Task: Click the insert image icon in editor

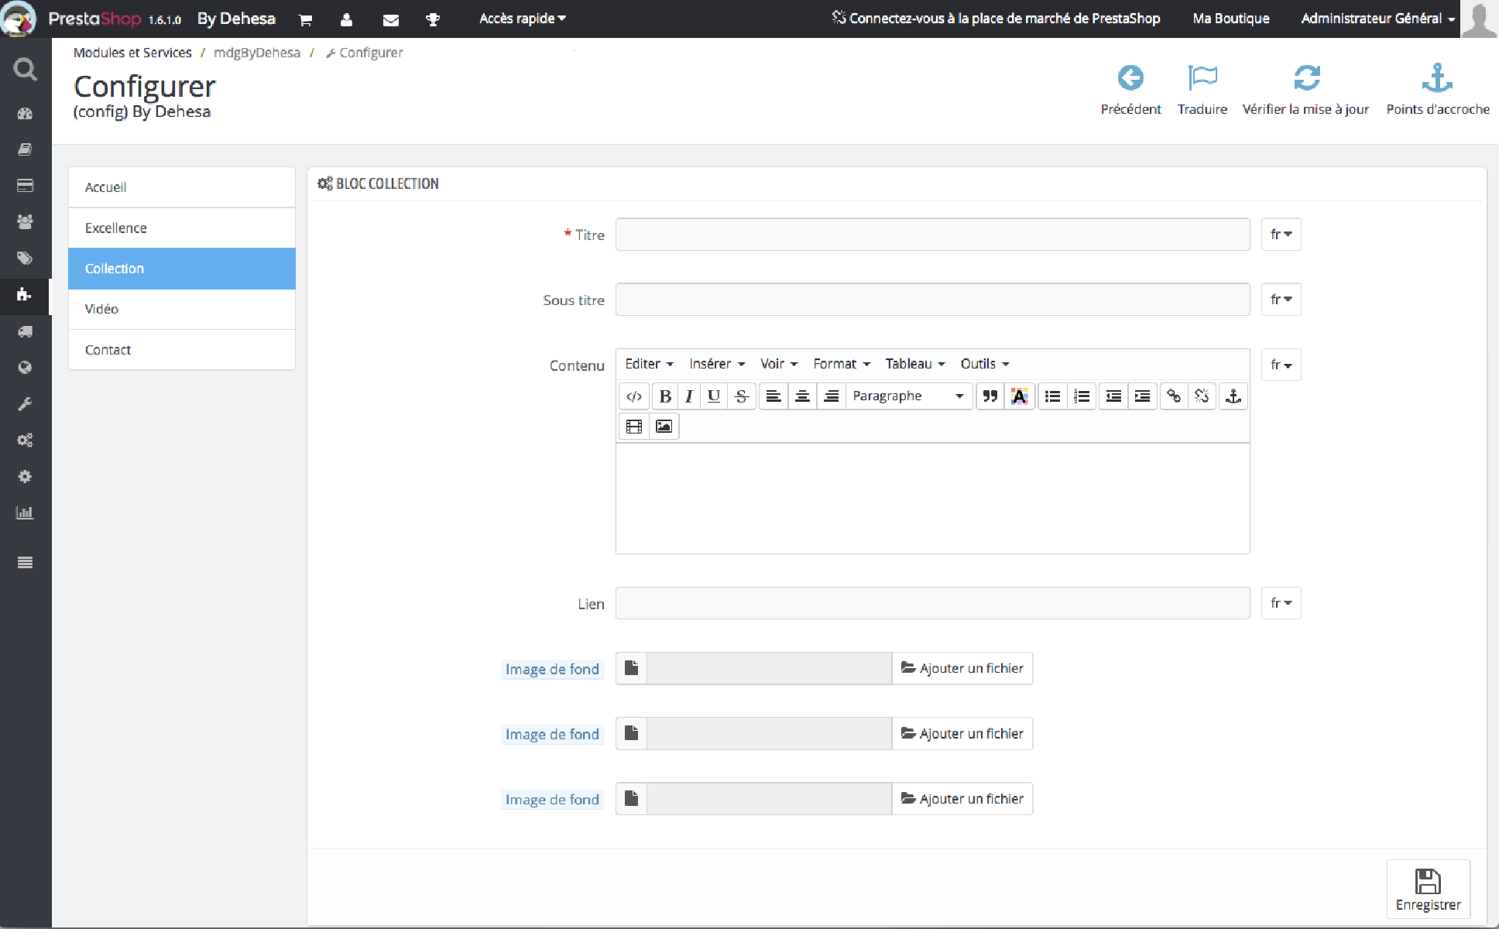Action: click(664, 427)
